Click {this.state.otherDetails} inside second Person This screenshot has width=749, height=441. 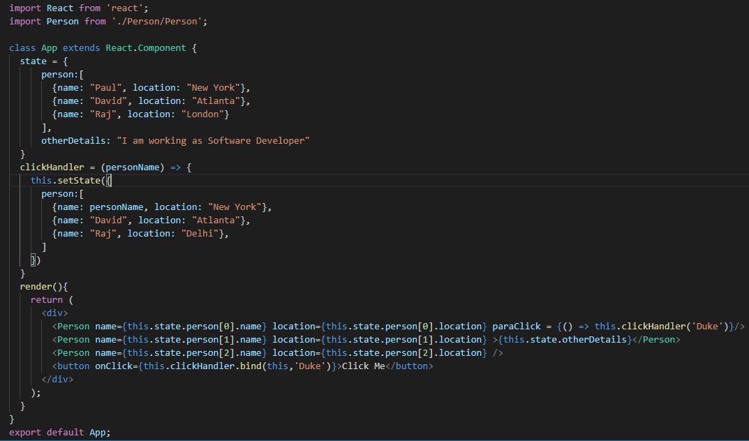point(563,339)
